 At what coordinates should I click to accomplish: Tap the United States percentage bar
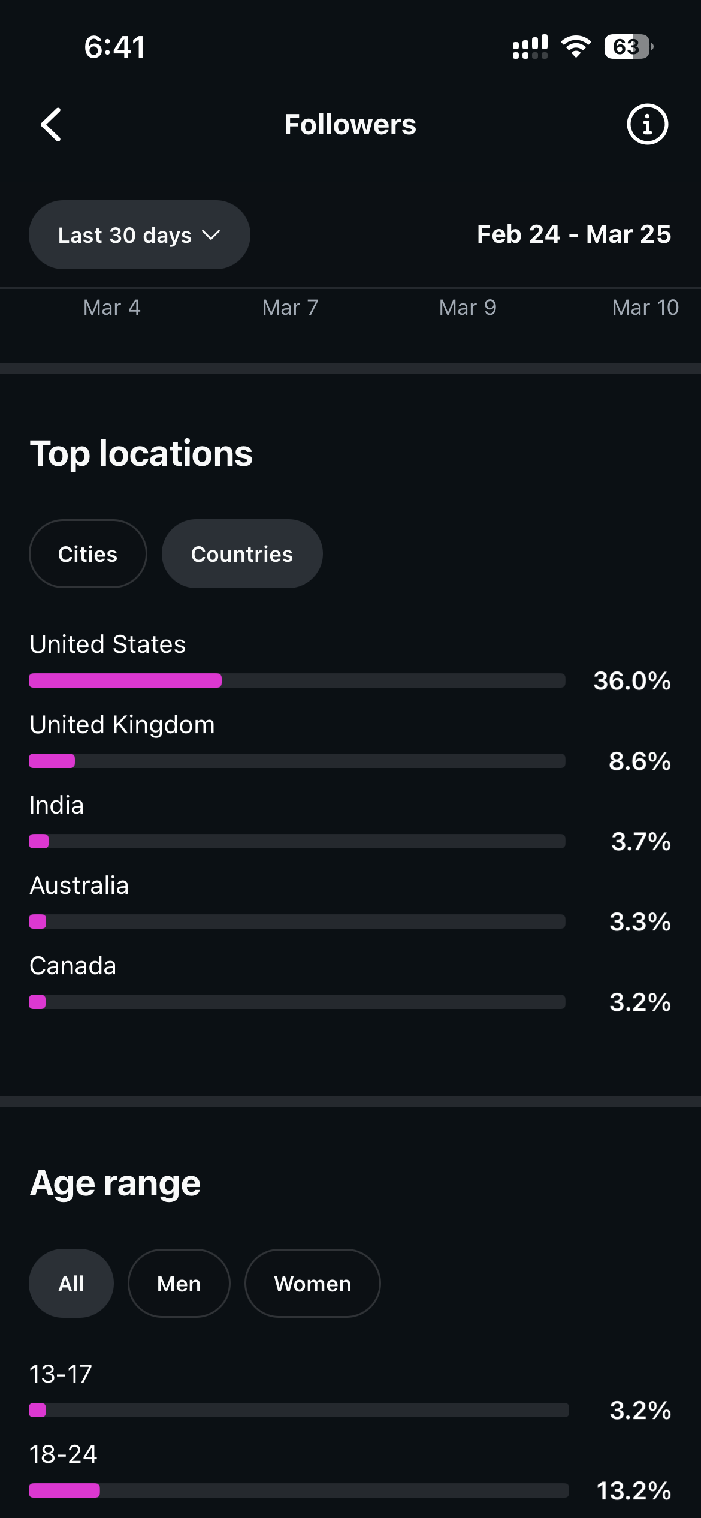tap(297, 680)
